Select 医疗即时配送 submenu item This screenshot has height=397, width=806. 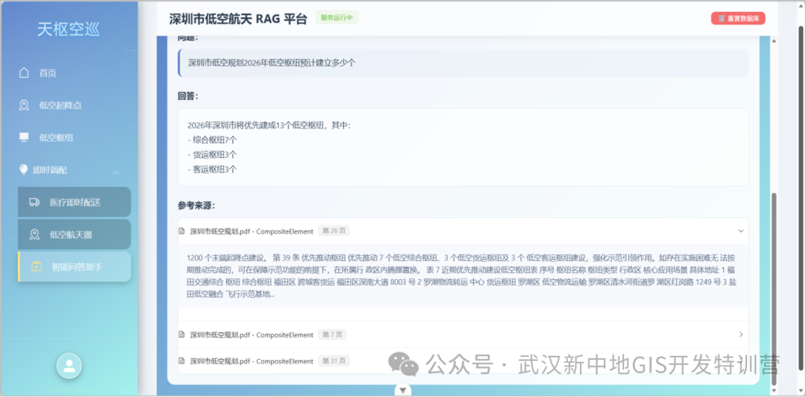coord(74,202)
